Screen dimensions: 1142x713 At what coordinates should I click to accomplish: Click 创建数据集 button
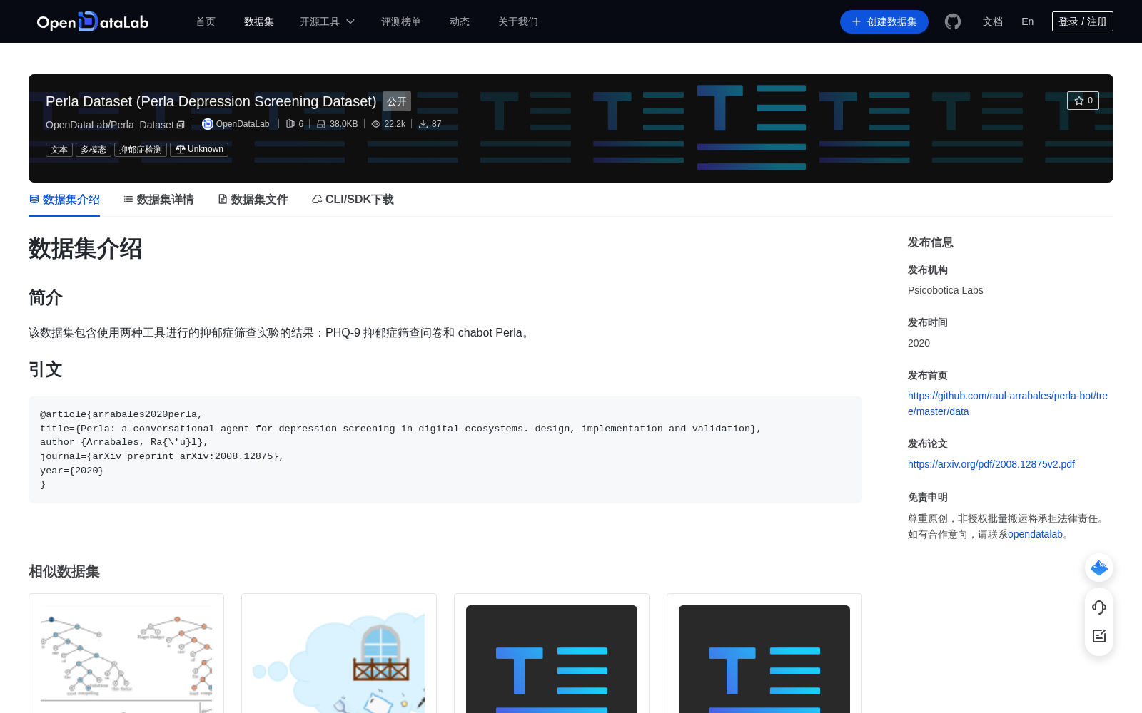coord(884,21)
